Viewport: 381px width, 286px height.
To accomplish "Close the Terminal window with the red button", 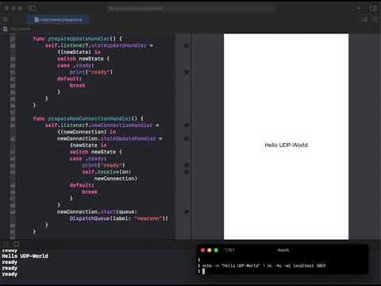I will [202, 250].
